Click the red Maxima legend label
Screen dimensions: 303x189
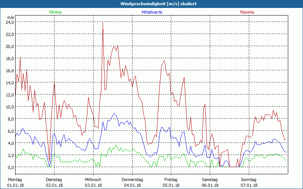[247, 12]
